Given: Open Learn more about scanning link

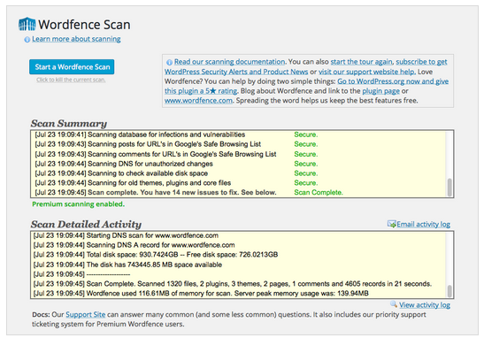Looking at the screenshot, I should [76, 39].
